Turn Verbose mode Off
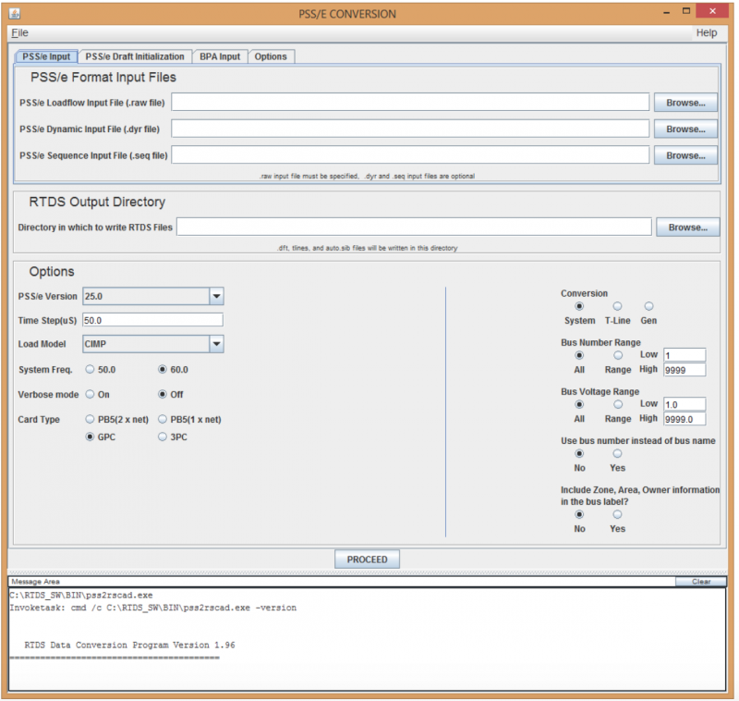 pyautogui.click(x=163, y=394)
